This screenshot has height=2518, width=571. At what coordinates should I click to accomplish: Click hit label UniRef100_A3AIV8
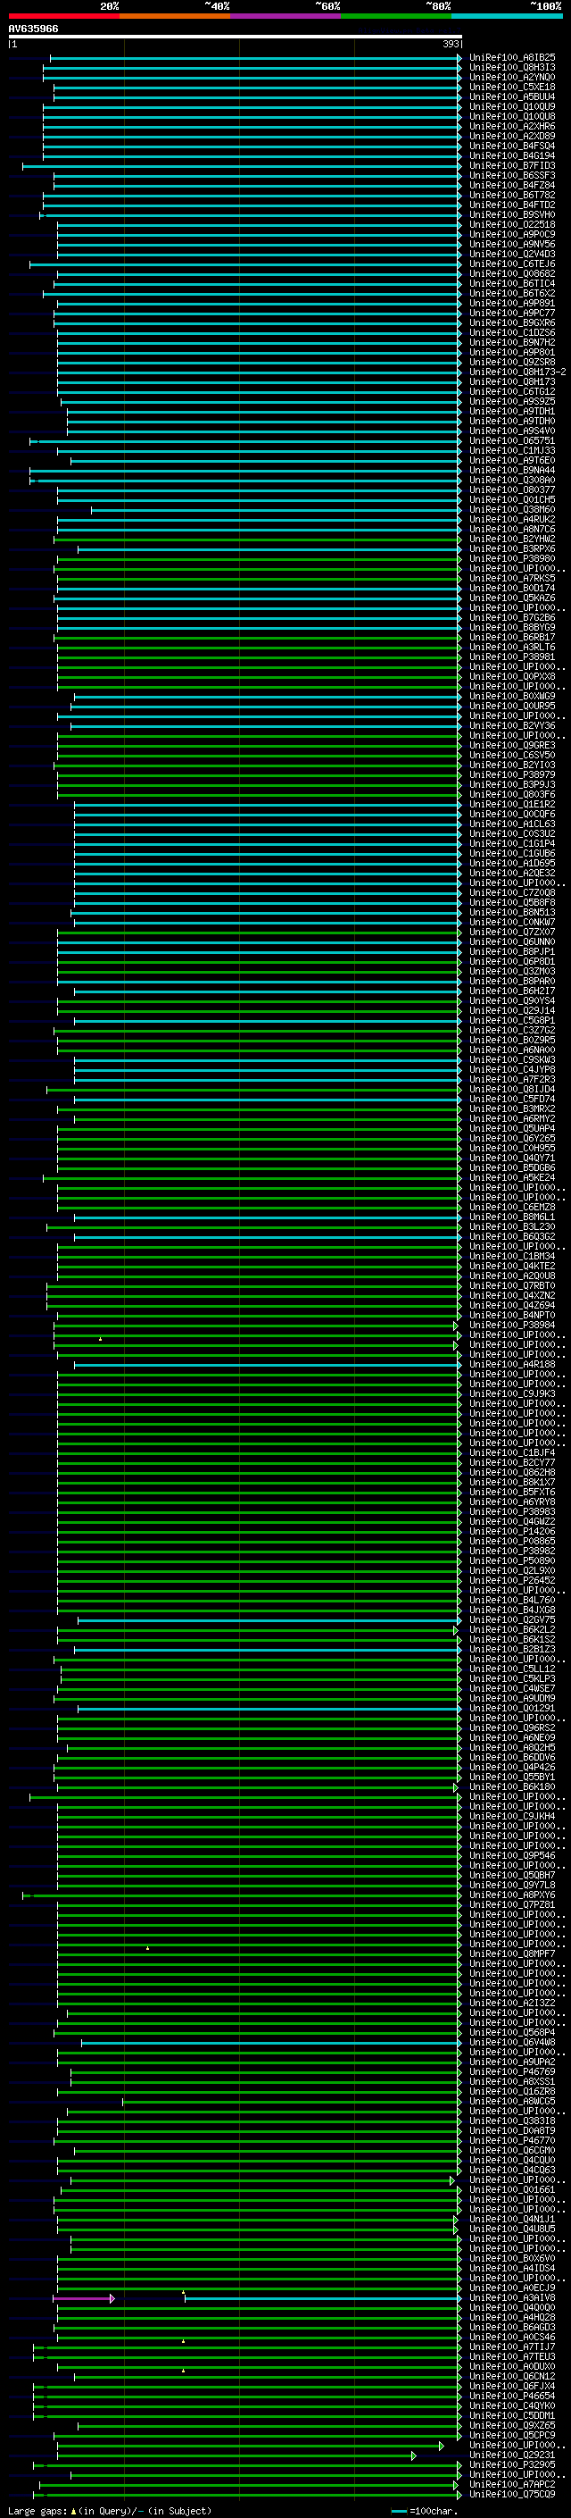point(511,2298)
